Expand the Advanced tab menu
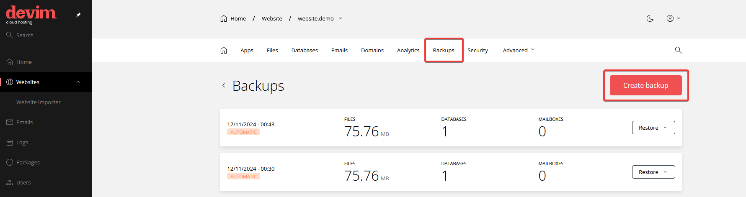This screenshot has height=197, width=746. (x=519, y=50)
